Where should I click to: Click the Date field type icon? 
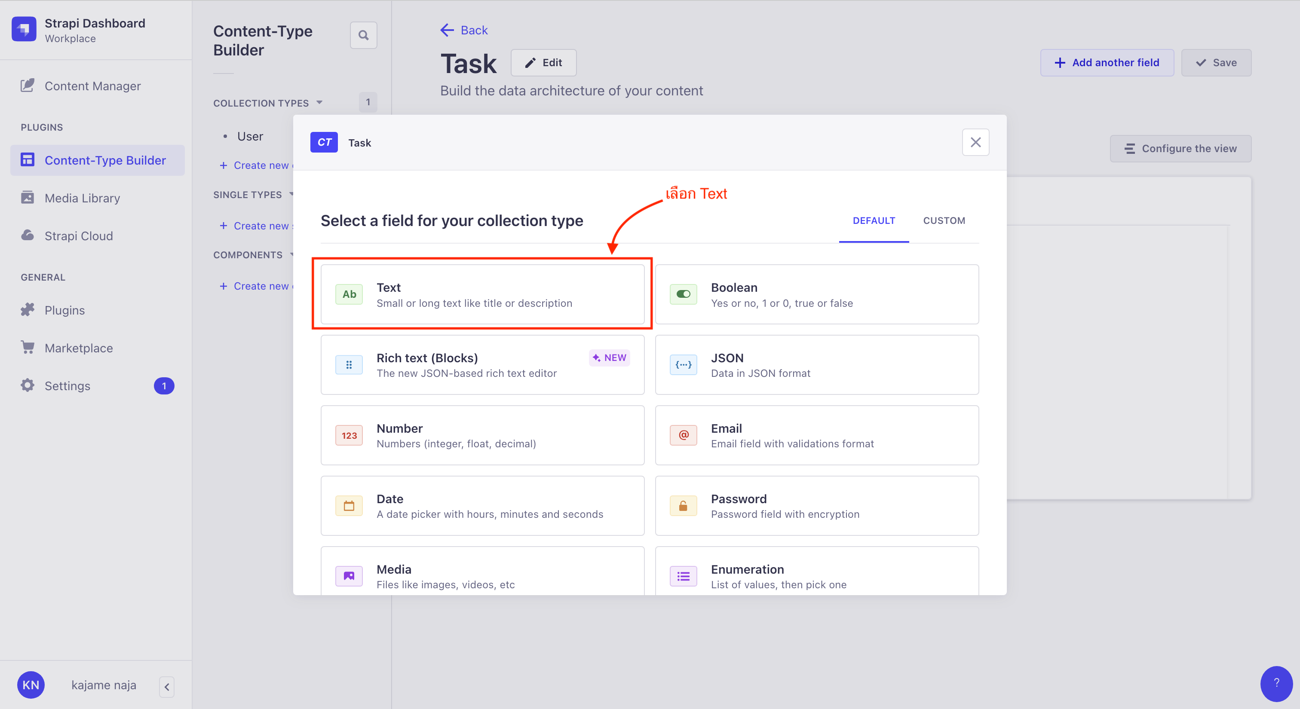[348, 505]
